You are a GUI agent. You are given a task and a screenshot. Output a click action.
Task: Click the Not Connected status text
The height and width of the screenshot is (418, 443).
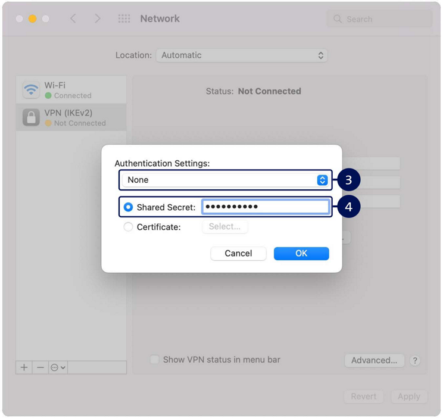point(269,91)
